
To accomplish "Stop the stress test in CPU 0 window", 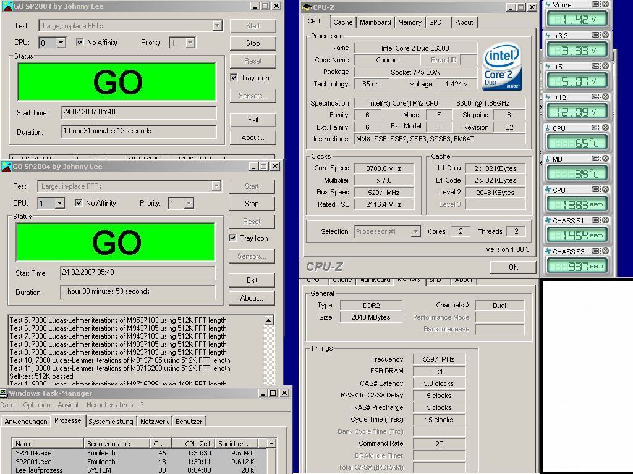I will click(x=253, y=43).
